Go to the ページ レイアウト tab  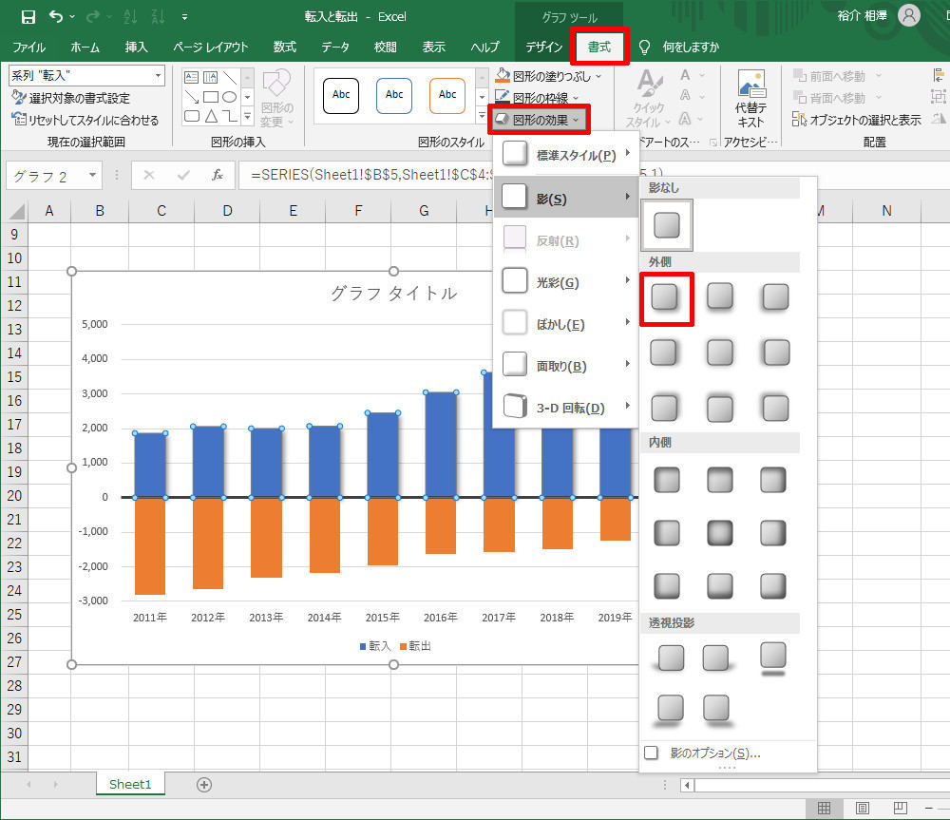click(211, 47)
